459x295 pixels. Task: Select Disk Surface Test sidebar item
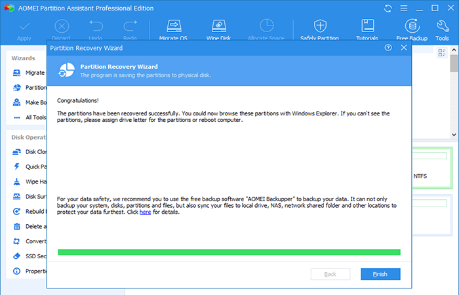coord(29,197)
